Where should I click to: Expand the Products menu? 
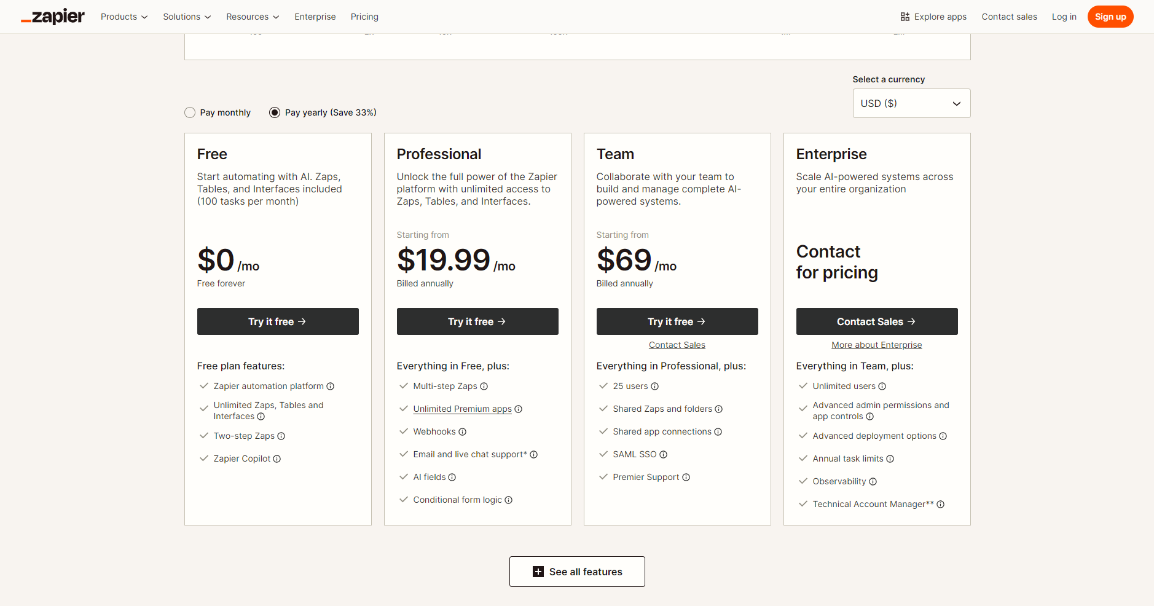click(124, 17)
